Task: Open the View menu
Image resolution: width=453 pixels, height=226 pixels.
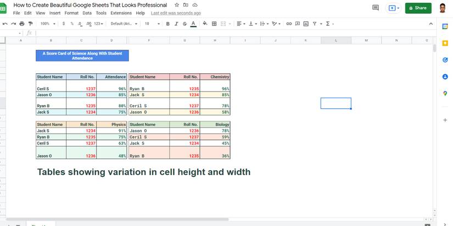Action: click(41, 13)
